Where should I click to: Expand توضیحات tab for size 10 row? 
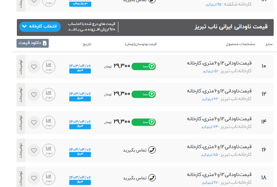pos(21,67)
